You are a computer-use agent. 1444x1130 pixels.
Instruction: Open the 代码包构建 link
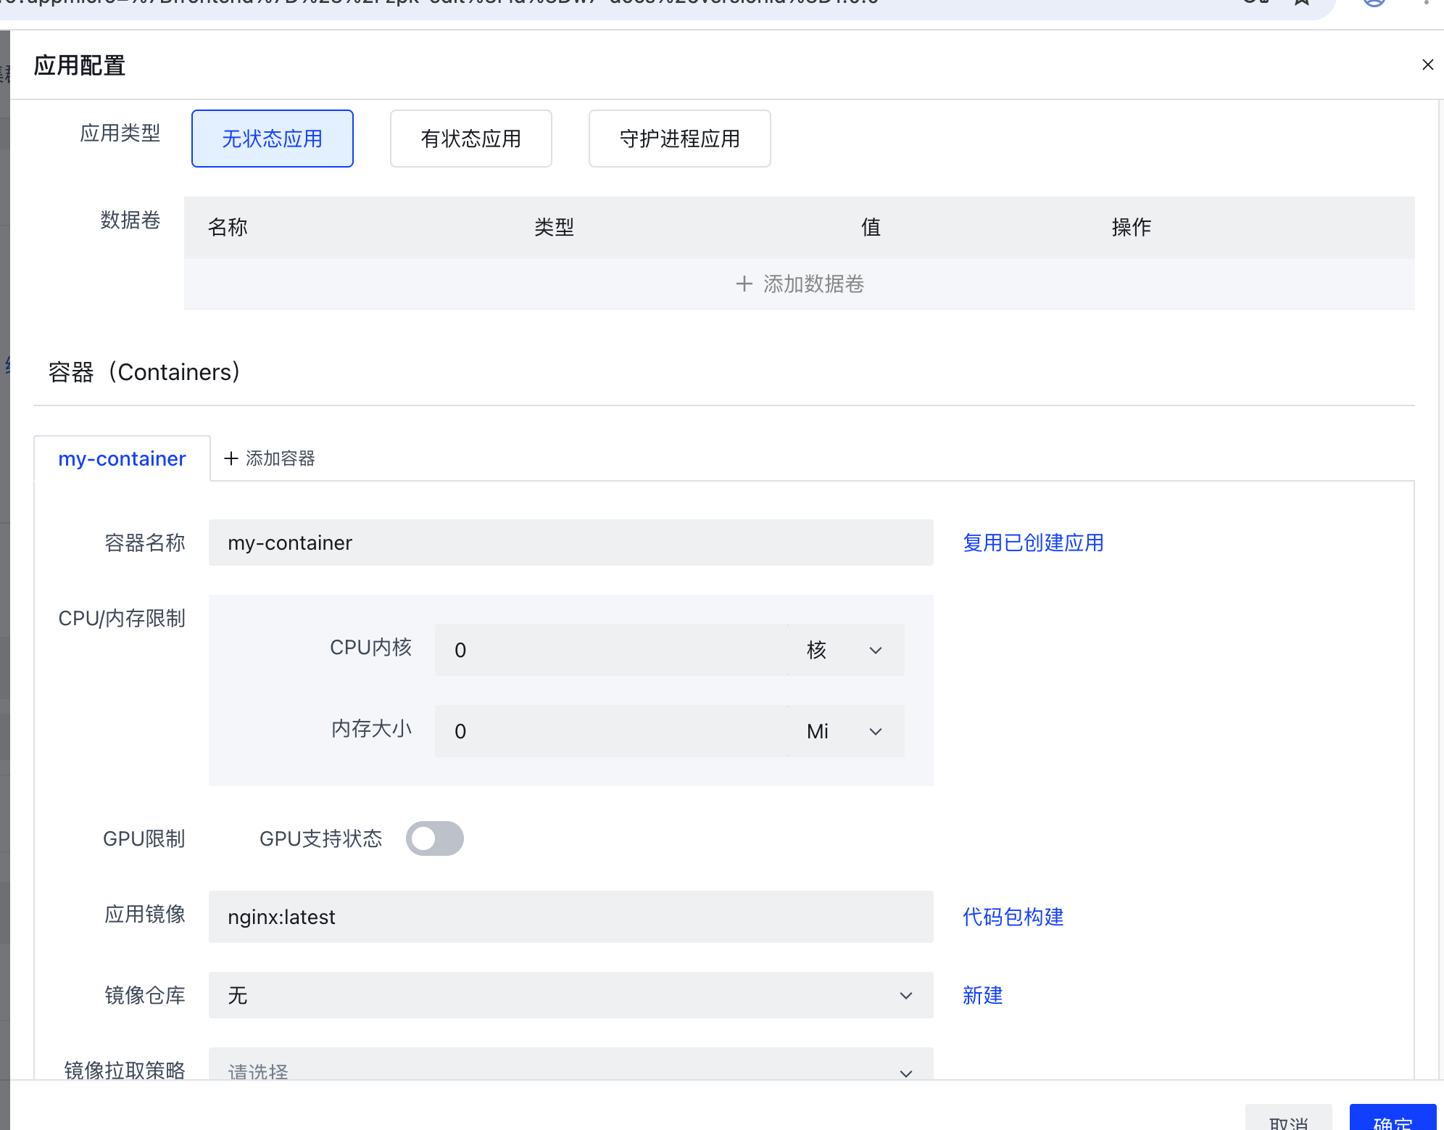pos(1013,917)
